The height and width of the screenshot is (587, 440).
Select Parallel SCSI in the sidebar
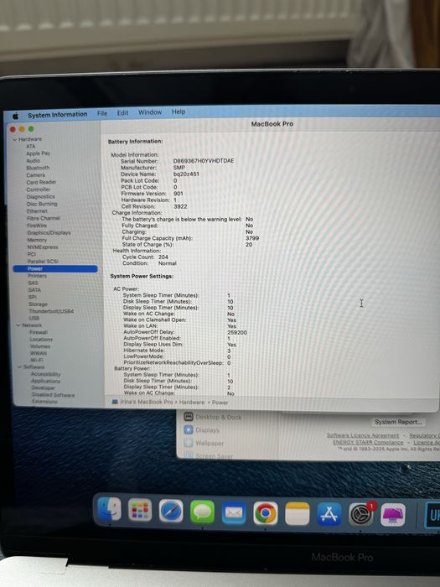click(43, 262)
